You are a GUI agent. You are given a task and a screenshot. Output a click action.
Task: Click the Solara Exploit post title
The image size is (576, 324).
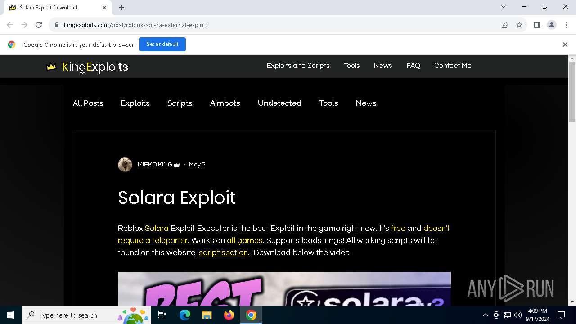tap(177, 198)
